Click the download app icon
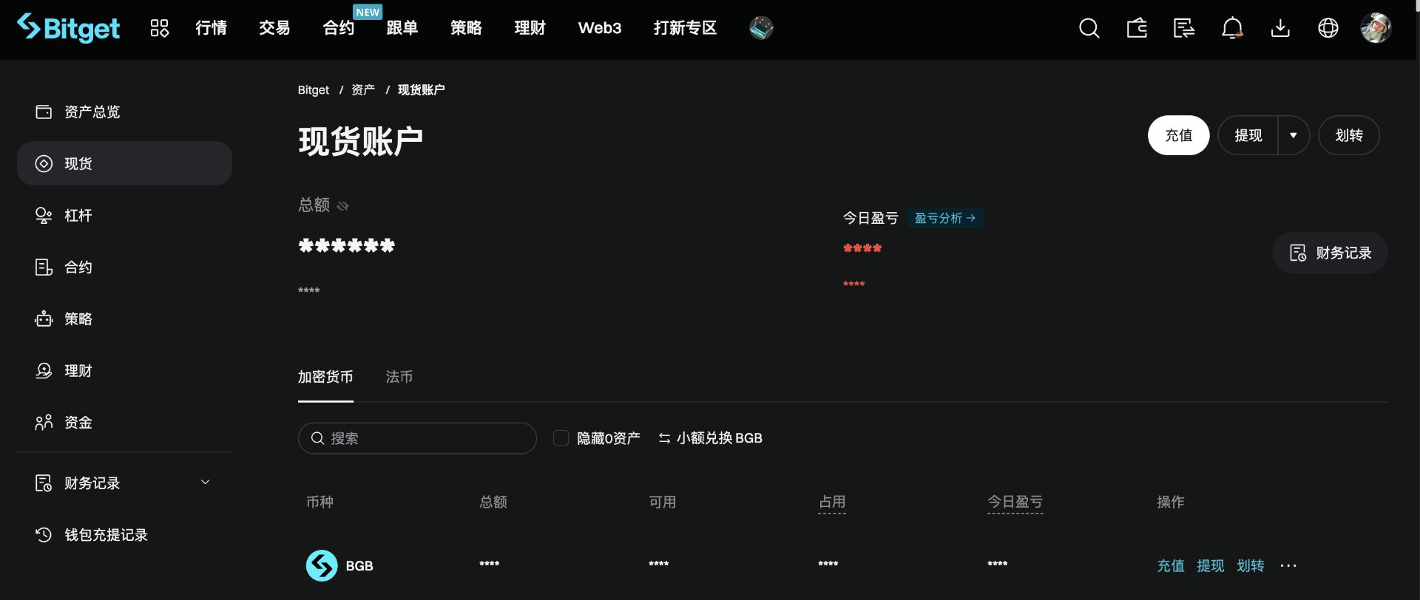This screenshot has width=1420, height=600. pos(1280,28)
